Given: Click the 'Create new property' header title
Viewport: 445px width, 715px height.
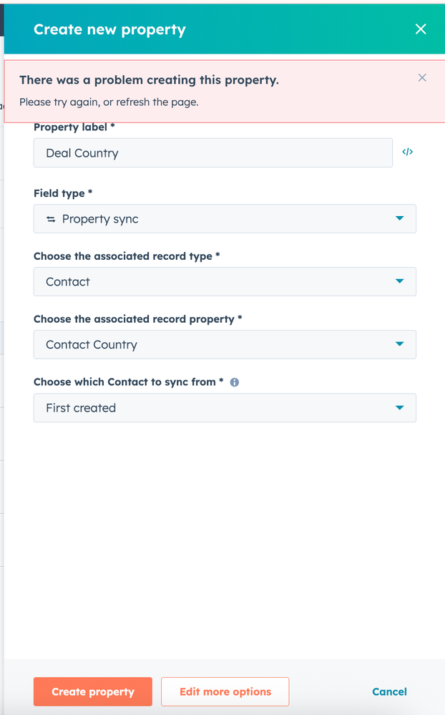Looking at the screenshot, I should [109, 30].
